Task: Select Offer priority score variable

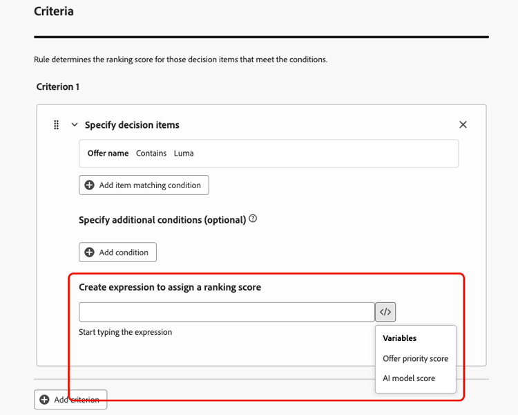Action: [415, 358]
